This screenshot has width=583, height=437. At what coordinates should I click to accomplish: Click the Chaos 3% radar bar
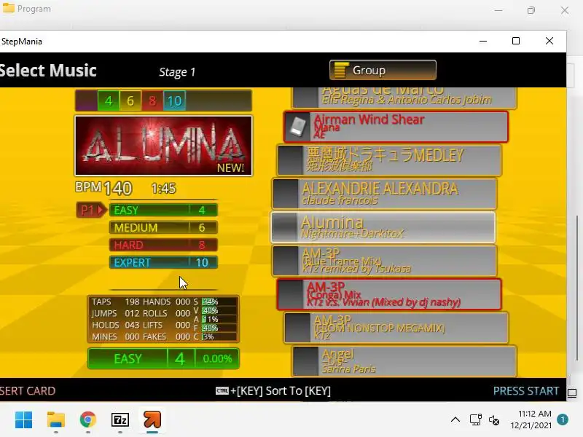219,336
